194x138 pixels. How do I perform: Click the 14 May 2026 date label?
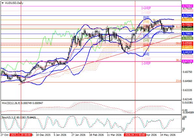168,135
